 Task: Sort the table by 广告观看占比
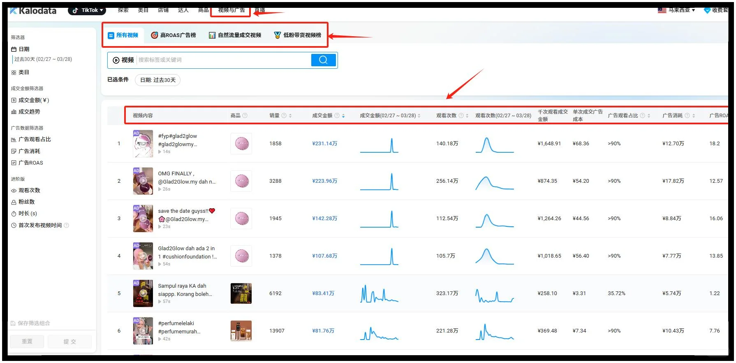pyautogui.click(x=649, y=116)
